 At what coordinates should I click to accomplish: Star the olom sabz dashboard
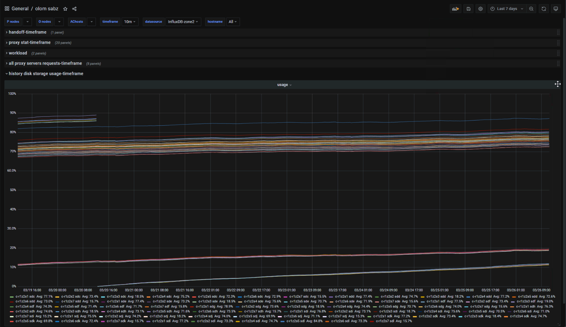(x=65, y=9)
